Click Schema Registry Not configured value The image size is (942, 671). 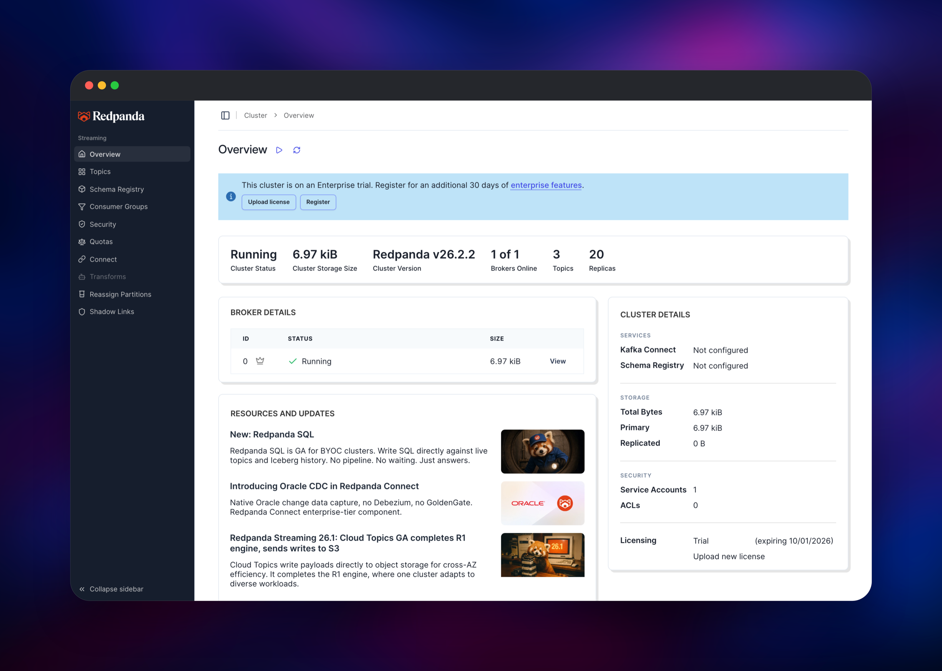coord(721,366)
